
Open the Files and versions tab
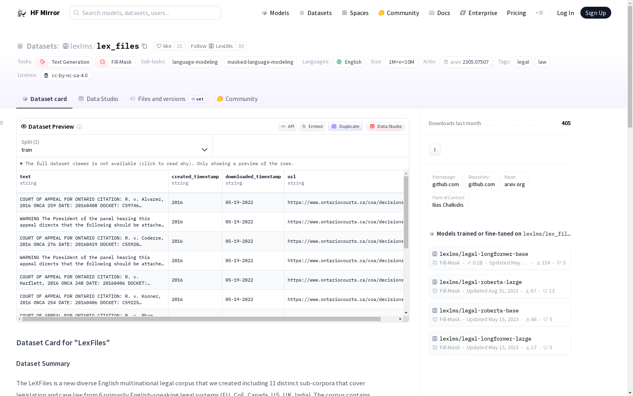167,99
